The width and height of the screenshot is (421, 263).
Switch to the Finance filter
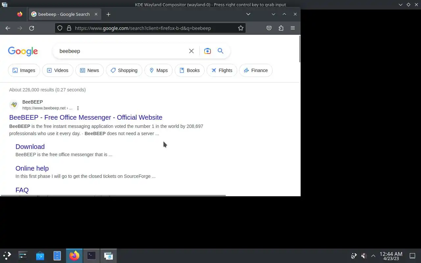[x=256, y=70]
